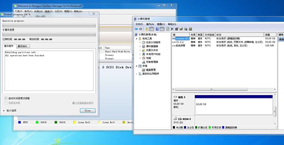Screen dimensions: 284x145
Task: Click the Close button in progress dialog
Action: pos(88,111)
